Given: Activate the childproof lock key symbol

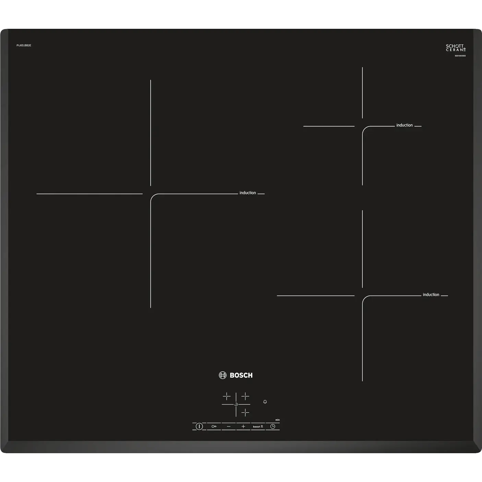Looking at the screenshot, I should [214, 426].
